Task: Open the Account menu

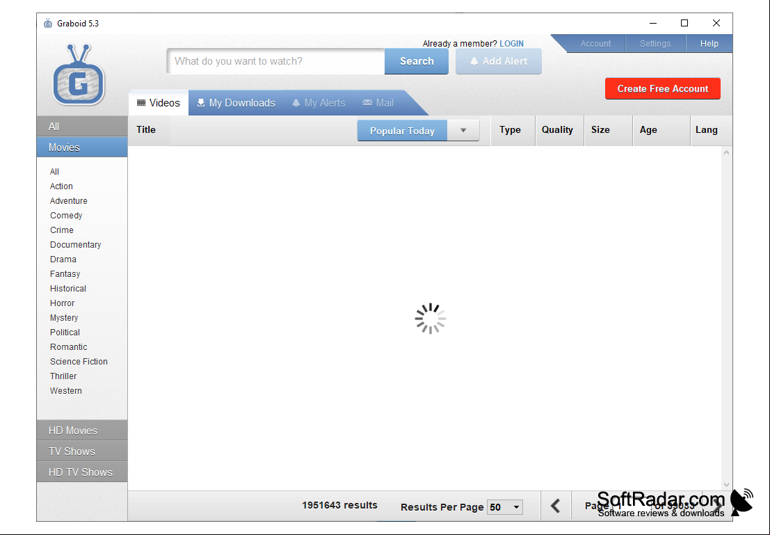Action: click(x=595, y=43)
